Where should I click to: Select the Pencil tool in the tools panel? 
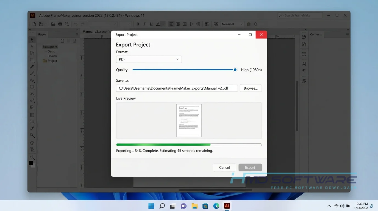pos(32,73)
